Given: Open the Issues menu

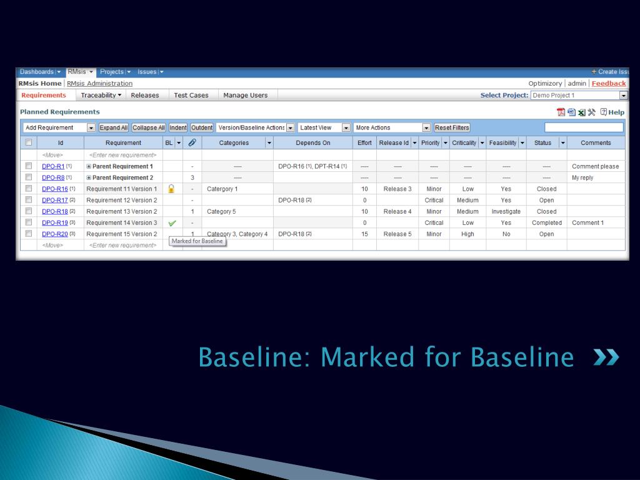Looking at the screenshot, I should coord(150,72).
